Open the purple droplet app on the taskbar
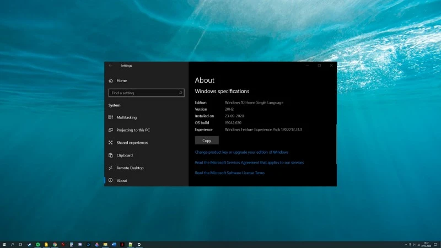This screenshot has height=248, width=441. (97, 245)
